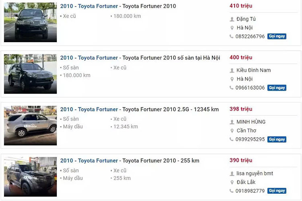Click the '12.345 km' mileage detail

[x=126, y=127]
